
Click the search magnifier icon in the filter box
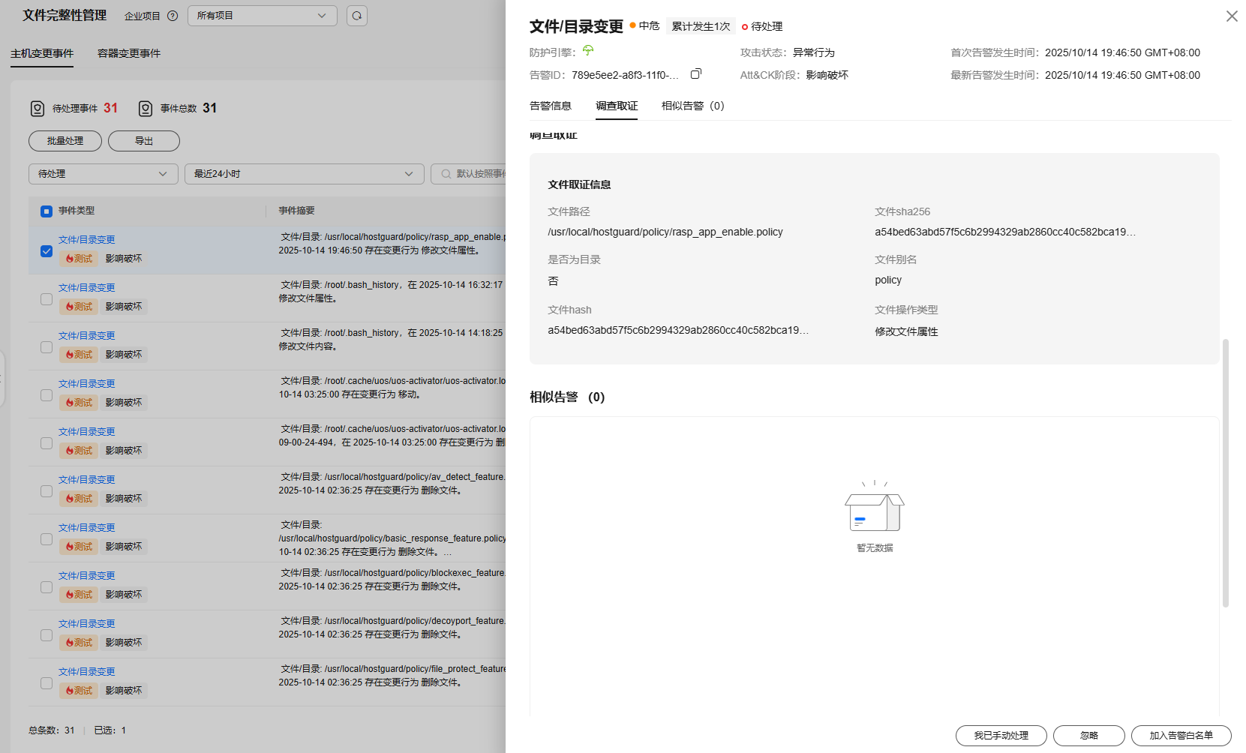[446, 174]
